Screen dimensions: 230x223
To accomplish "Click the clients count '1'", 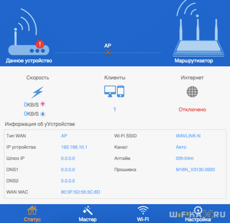I will tap(115, 109).
